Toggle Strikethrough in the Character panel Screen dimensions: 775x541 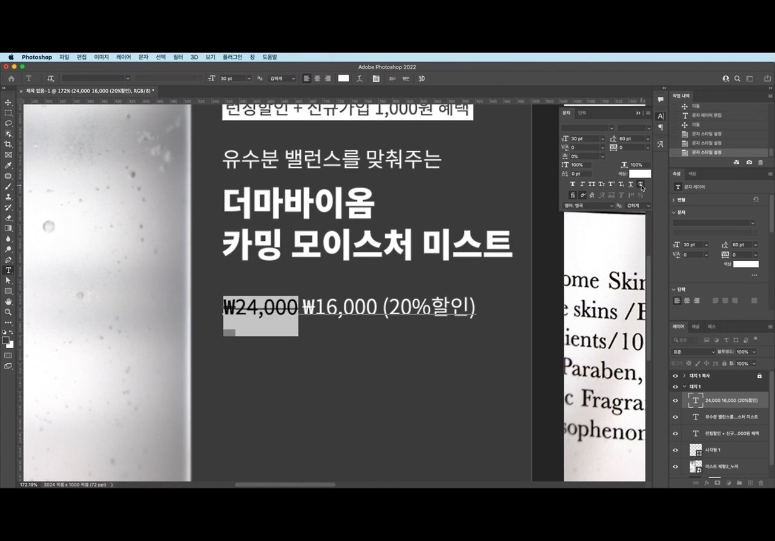click(x=640, y=184)
